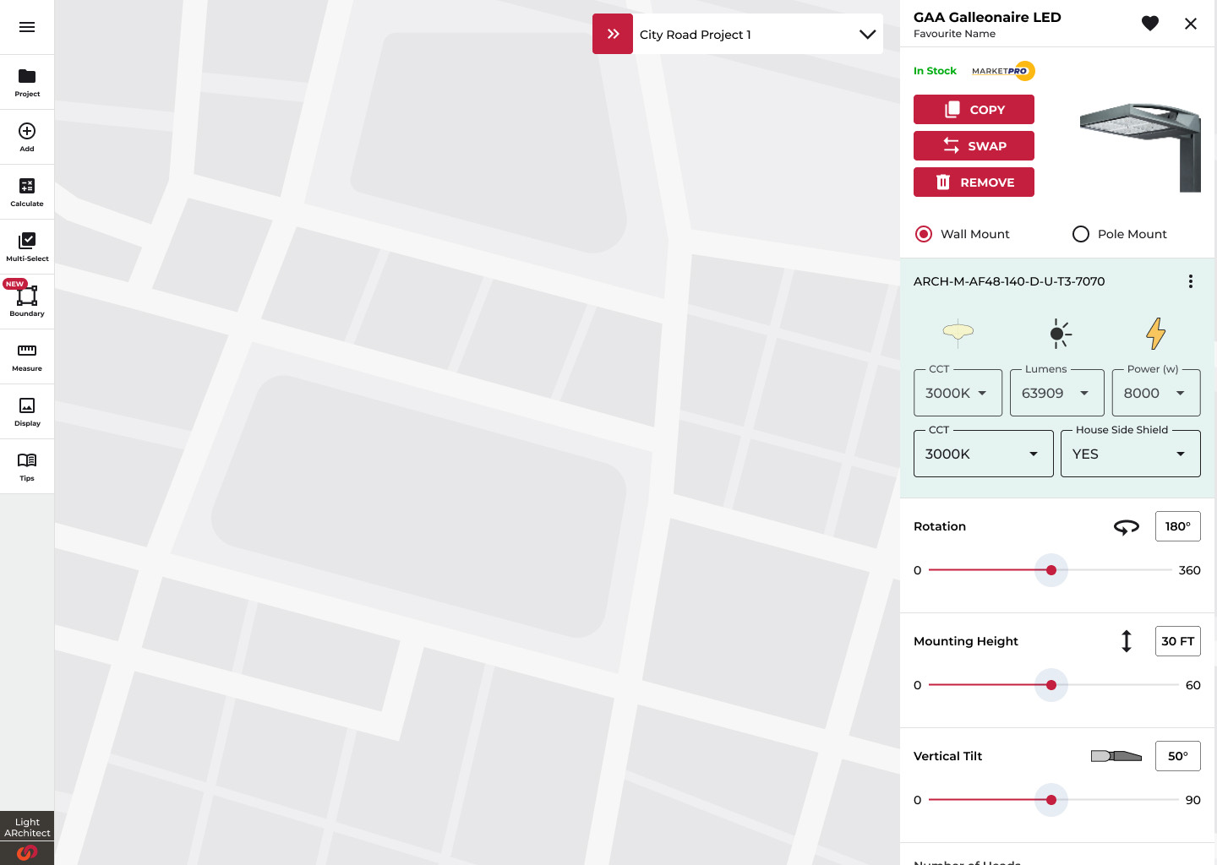
Task: Click the Mounting Height slider handle
Action: click(x=1051, y=685)
